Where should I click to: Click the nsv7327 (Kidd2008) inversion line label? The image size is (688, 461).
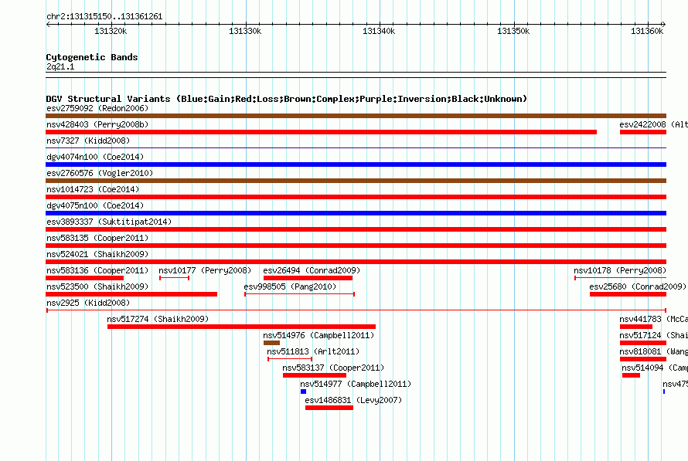[x=88, y=141]
